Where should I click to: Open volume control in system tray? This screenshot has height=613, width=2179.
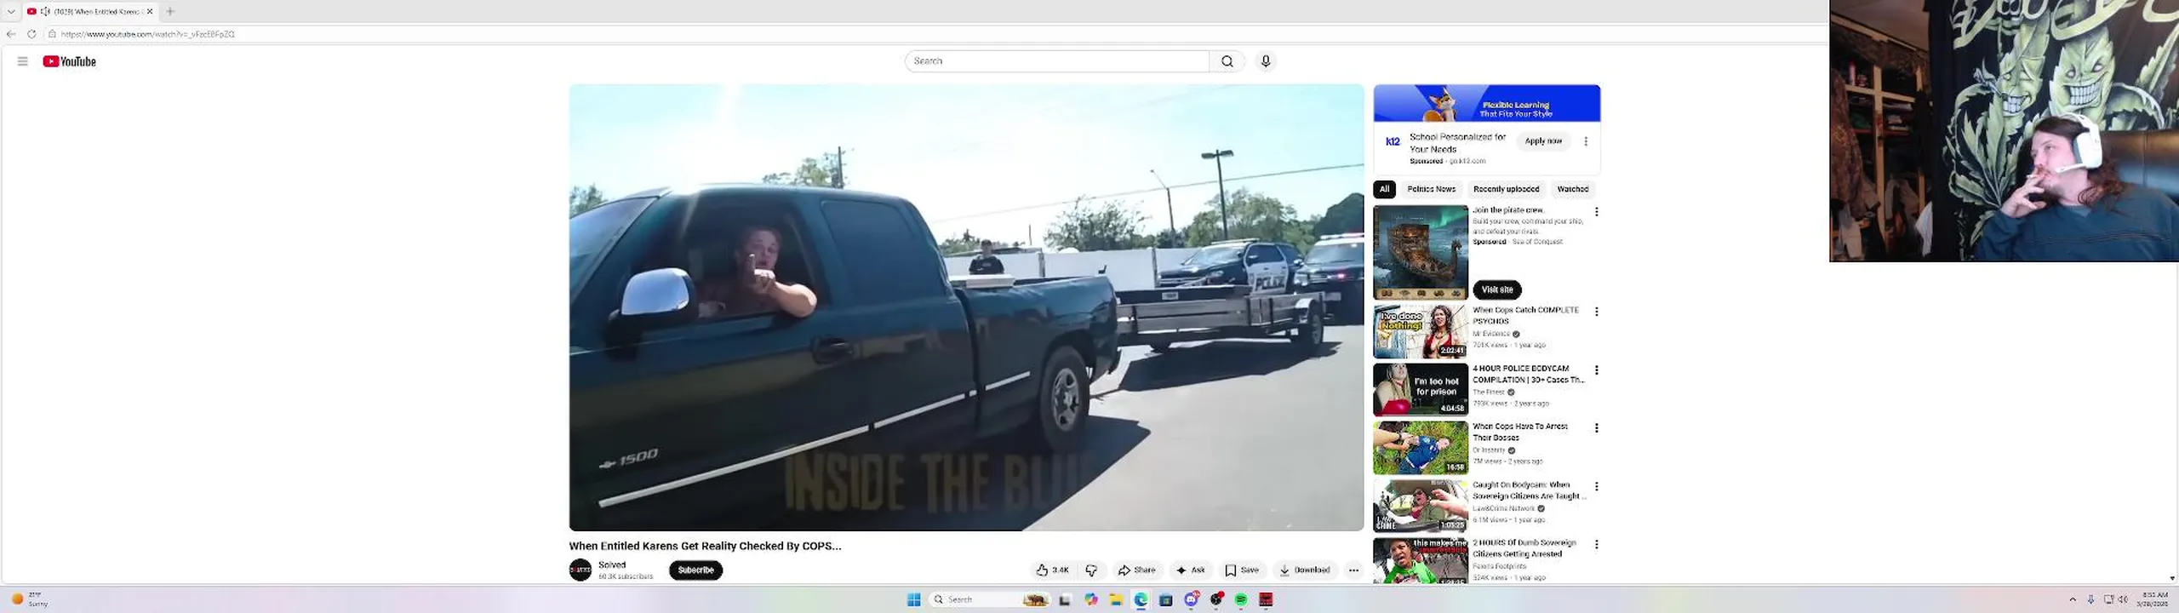(2123, 600)
